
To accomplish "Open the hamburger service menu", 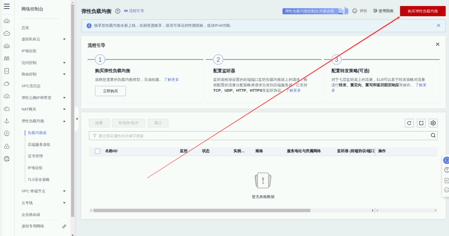I will pos(7,6).
